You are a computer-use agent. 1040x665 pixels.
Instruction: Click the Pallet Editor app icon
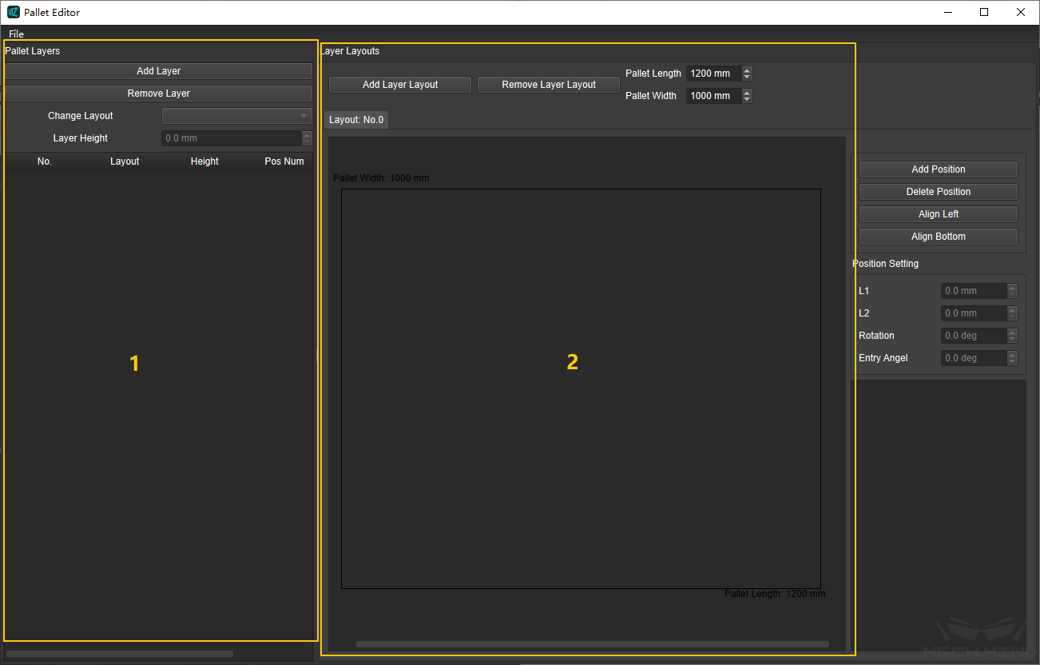click(14, 12)
